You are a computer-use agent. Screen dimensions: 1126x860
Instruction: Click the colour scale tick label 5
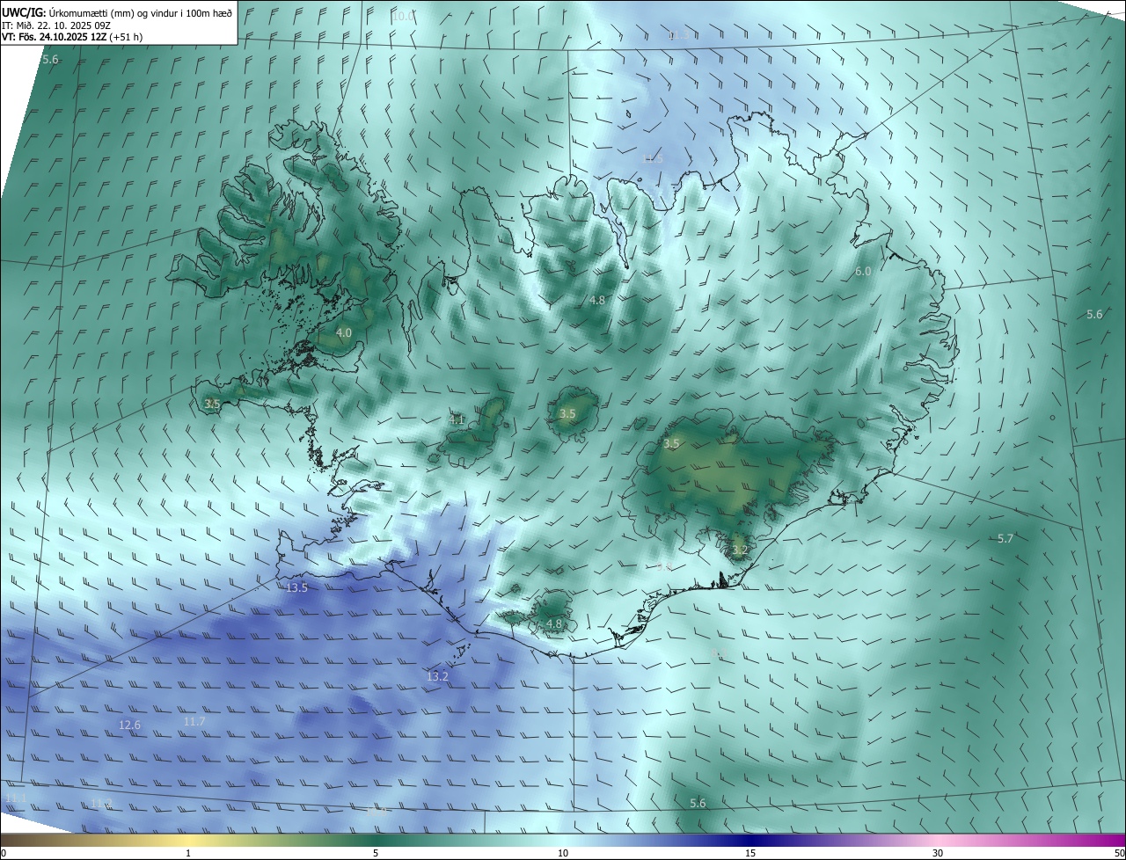coord(376,853)
